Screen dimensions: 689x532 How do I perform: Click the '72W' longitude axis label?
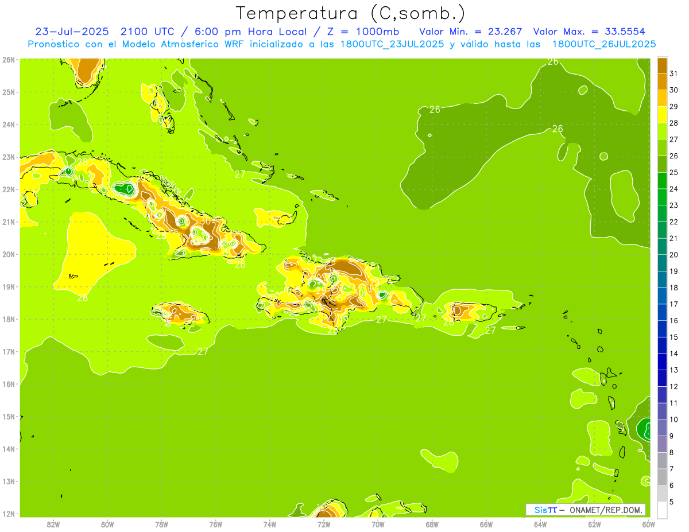point(324,525)
